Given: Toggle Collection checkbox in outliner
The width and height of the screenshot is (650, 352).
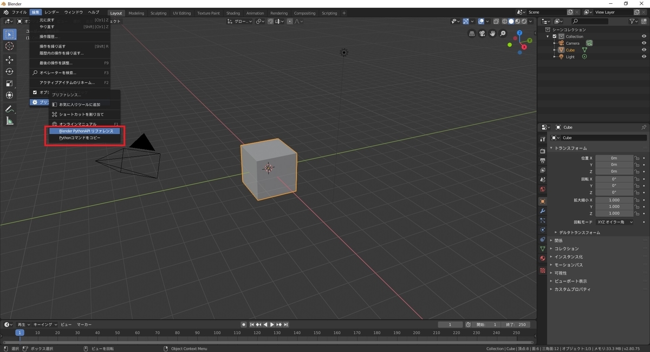Looking at the screenshot, I should 555,36.
